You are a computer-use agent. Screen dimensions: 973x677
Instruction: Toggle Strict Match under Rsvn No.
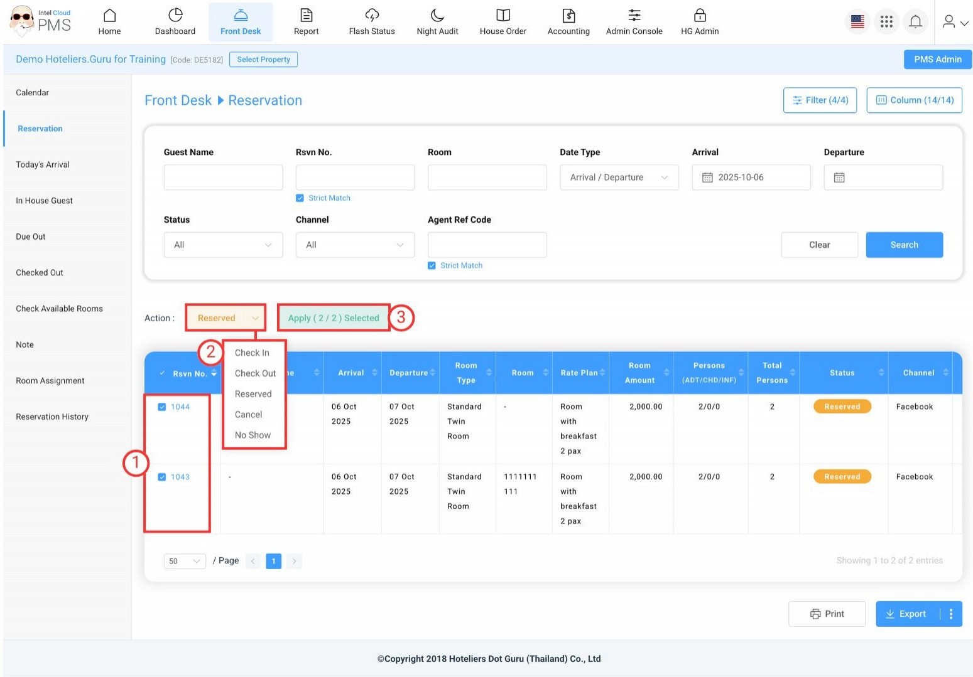coord(300,198)
